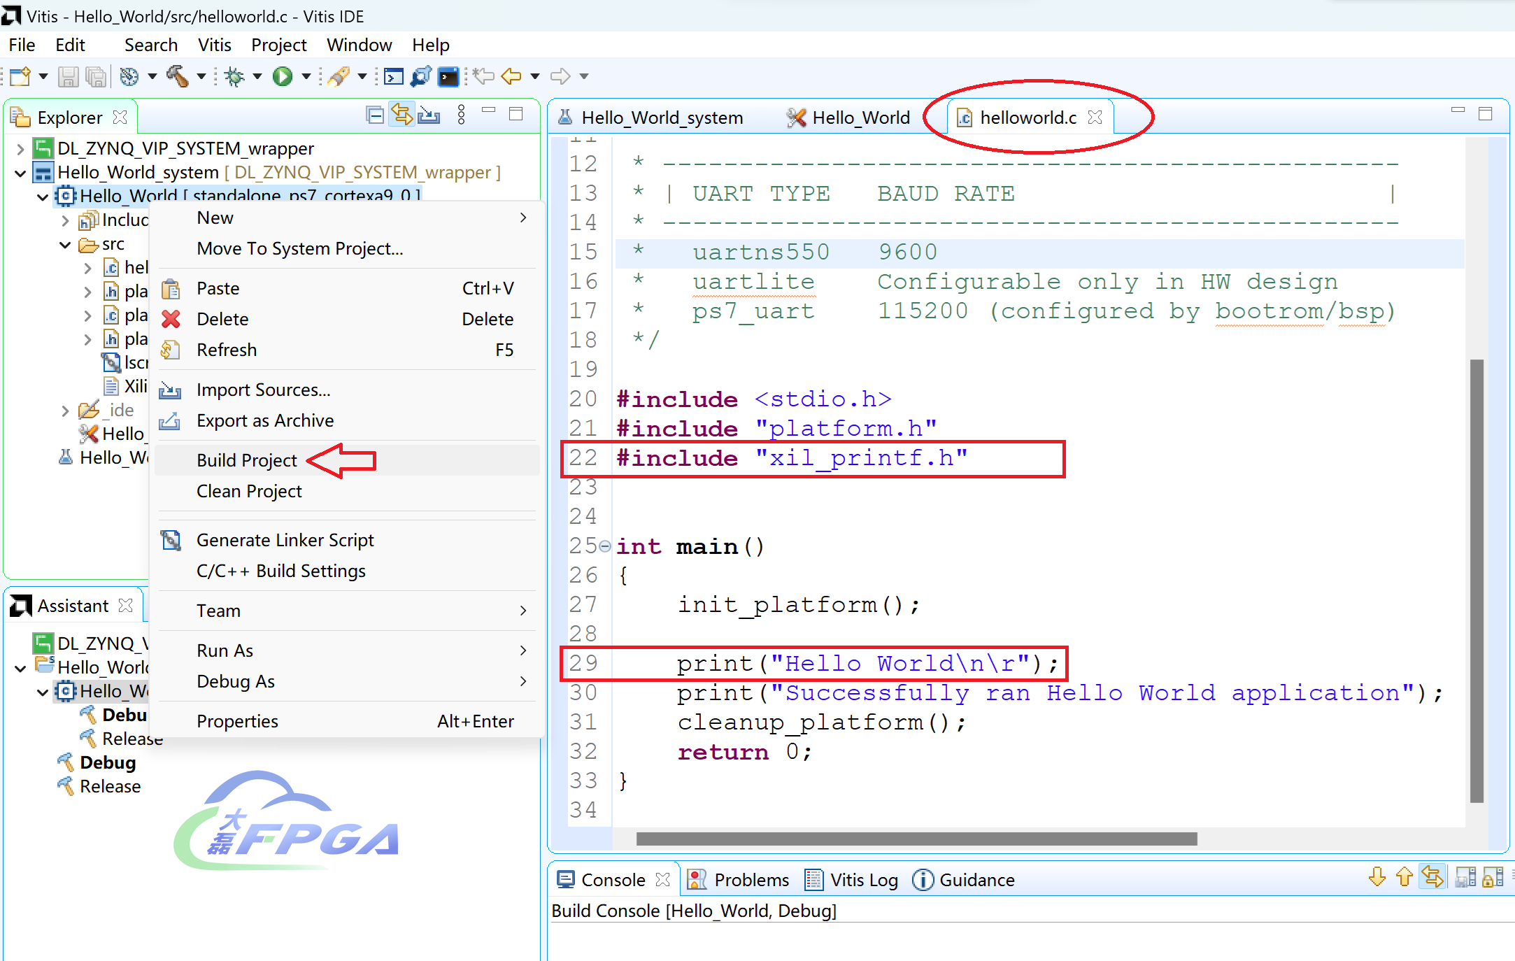Open New wizard dropdown arrow

(x=43, y=76)
